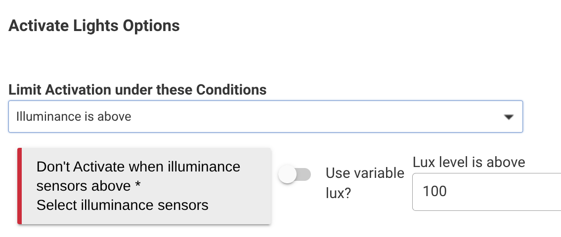This screenshot has width=561, height=237.
Task: Click the 'Illuminance is above' selected text
Action: [x=74, y=117]
